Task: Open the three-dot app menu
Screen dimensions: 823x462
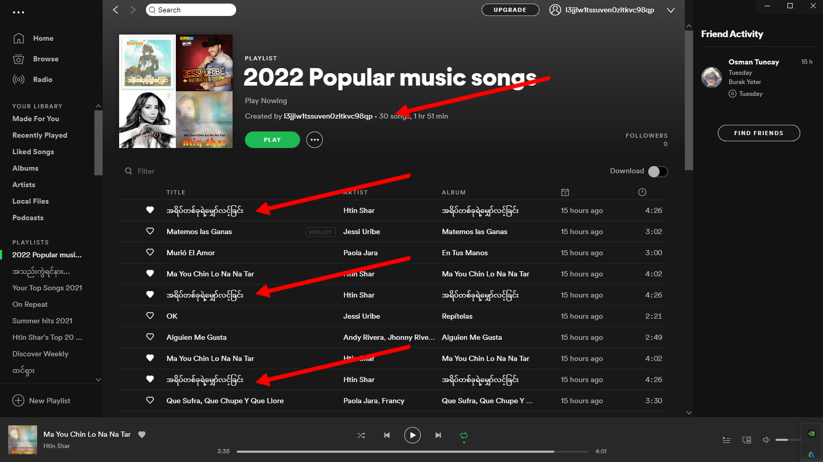Action: point(19,12)
